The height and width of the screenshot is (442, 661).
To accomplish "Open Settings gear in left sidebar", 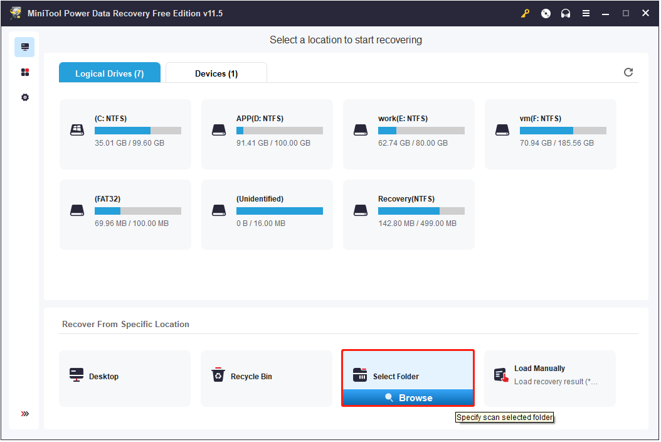I will pyautogui.click(x=25, y=97).
